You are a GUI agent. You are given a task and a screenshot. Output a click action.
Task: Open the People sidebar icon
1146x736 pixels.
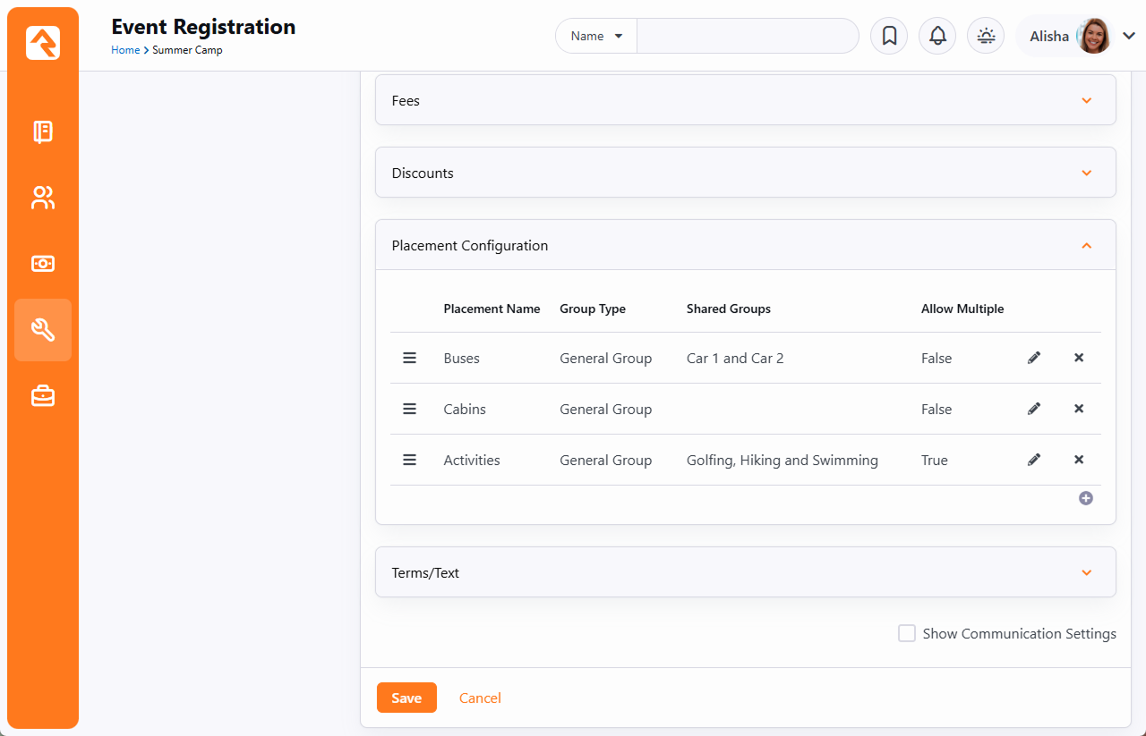(43, 198)
